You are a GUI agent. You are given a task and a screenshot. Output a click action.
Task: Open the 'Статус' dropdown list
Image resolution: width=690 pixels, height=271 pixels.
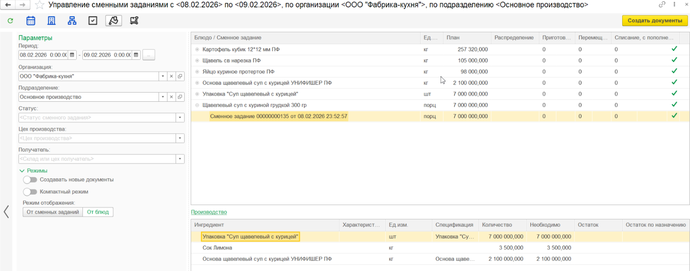click(180, 118)
